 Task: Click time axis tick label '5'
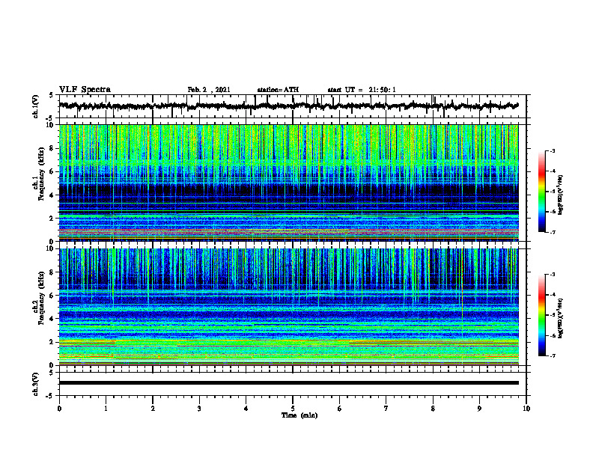293,409
